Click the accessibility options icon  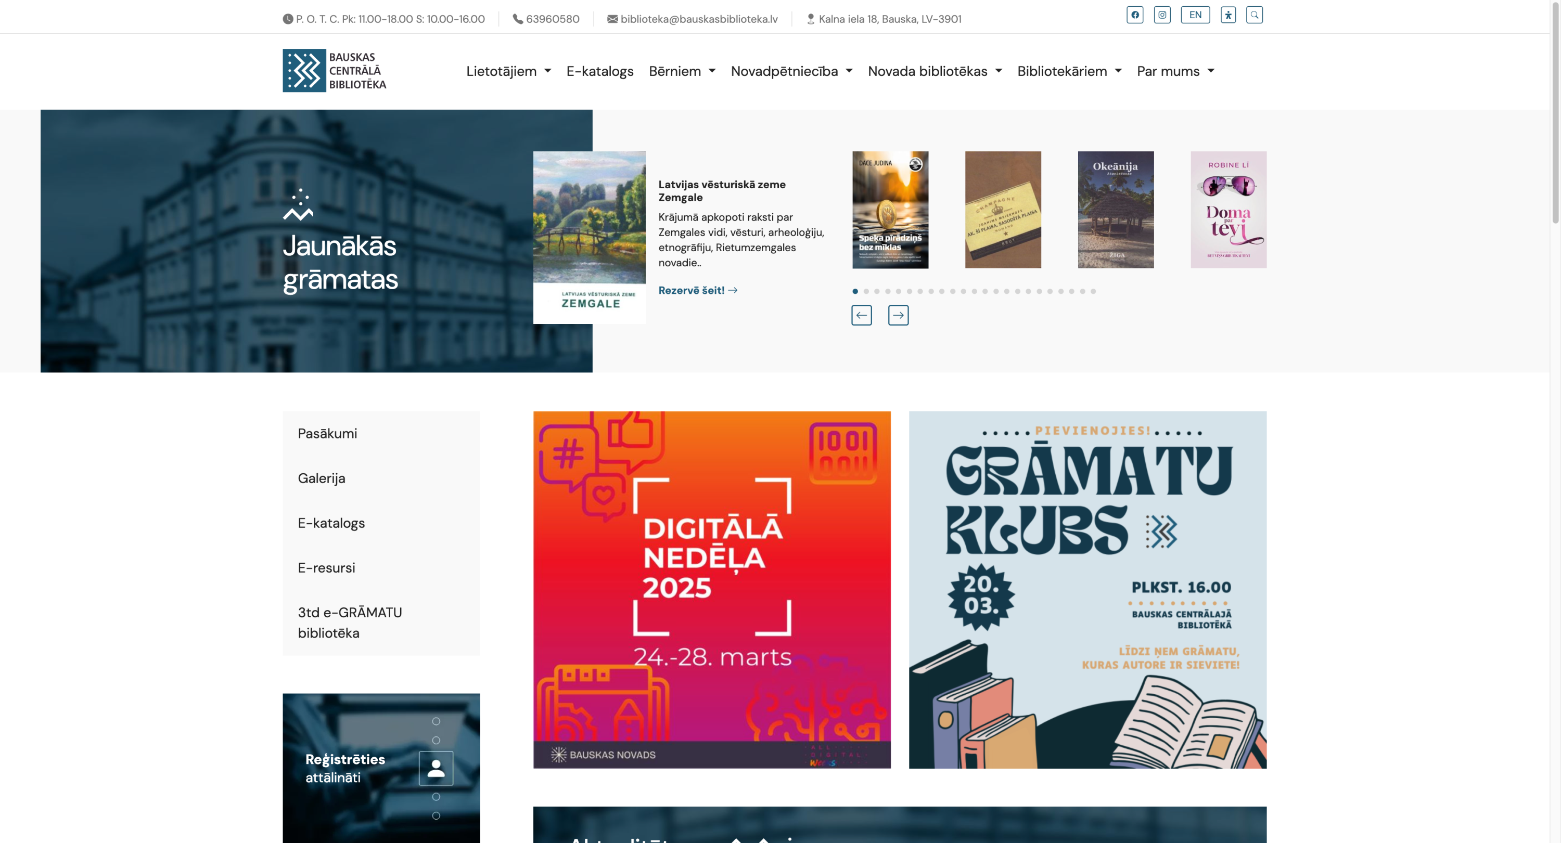[x=1227, y=15]
